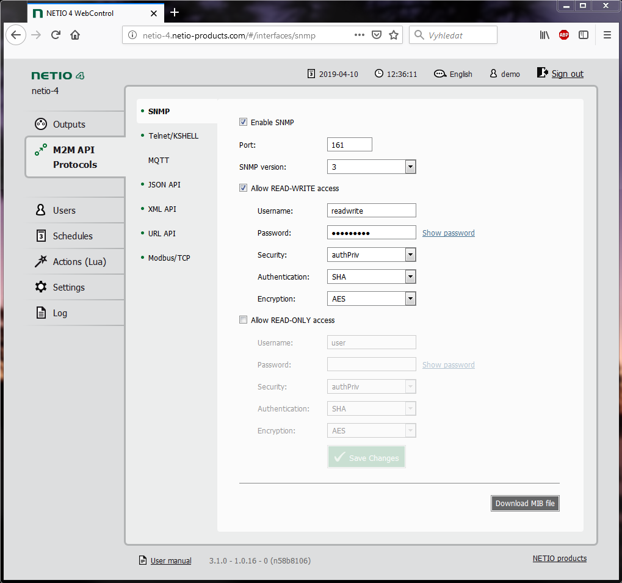622x583 pixels.
Task: Click Download MIB file button
Action: click(x=525, y=503)
